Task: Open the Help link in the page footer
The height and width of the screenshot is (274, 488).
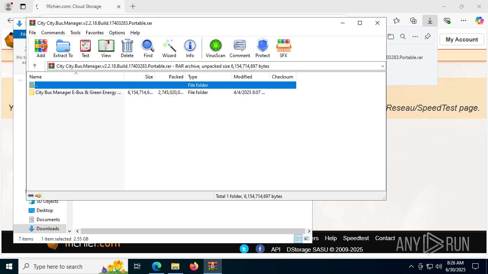Action: 331,238
